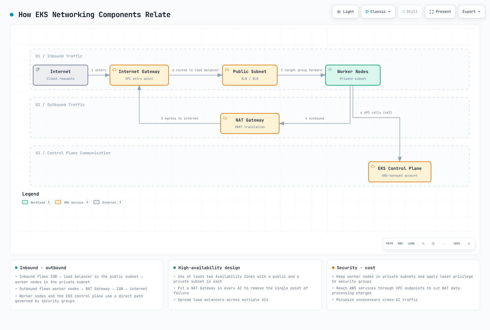490x330 pixels.
Task: Click the external-link icon on Internet node
Action: tap(38, 69)
